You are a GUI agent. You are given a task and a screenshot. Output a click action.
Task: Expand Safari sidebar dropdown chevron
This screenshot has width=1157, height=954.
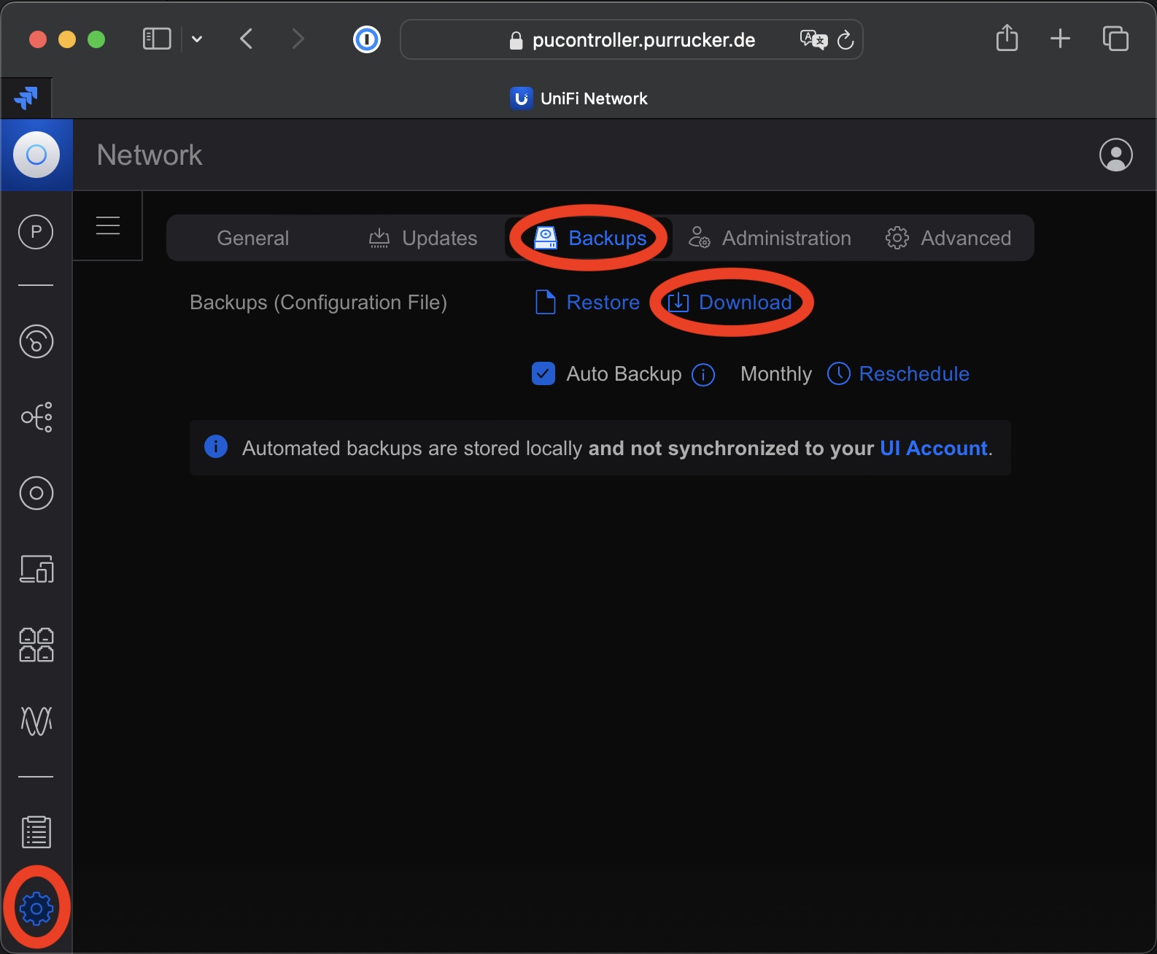pos(197,39)
